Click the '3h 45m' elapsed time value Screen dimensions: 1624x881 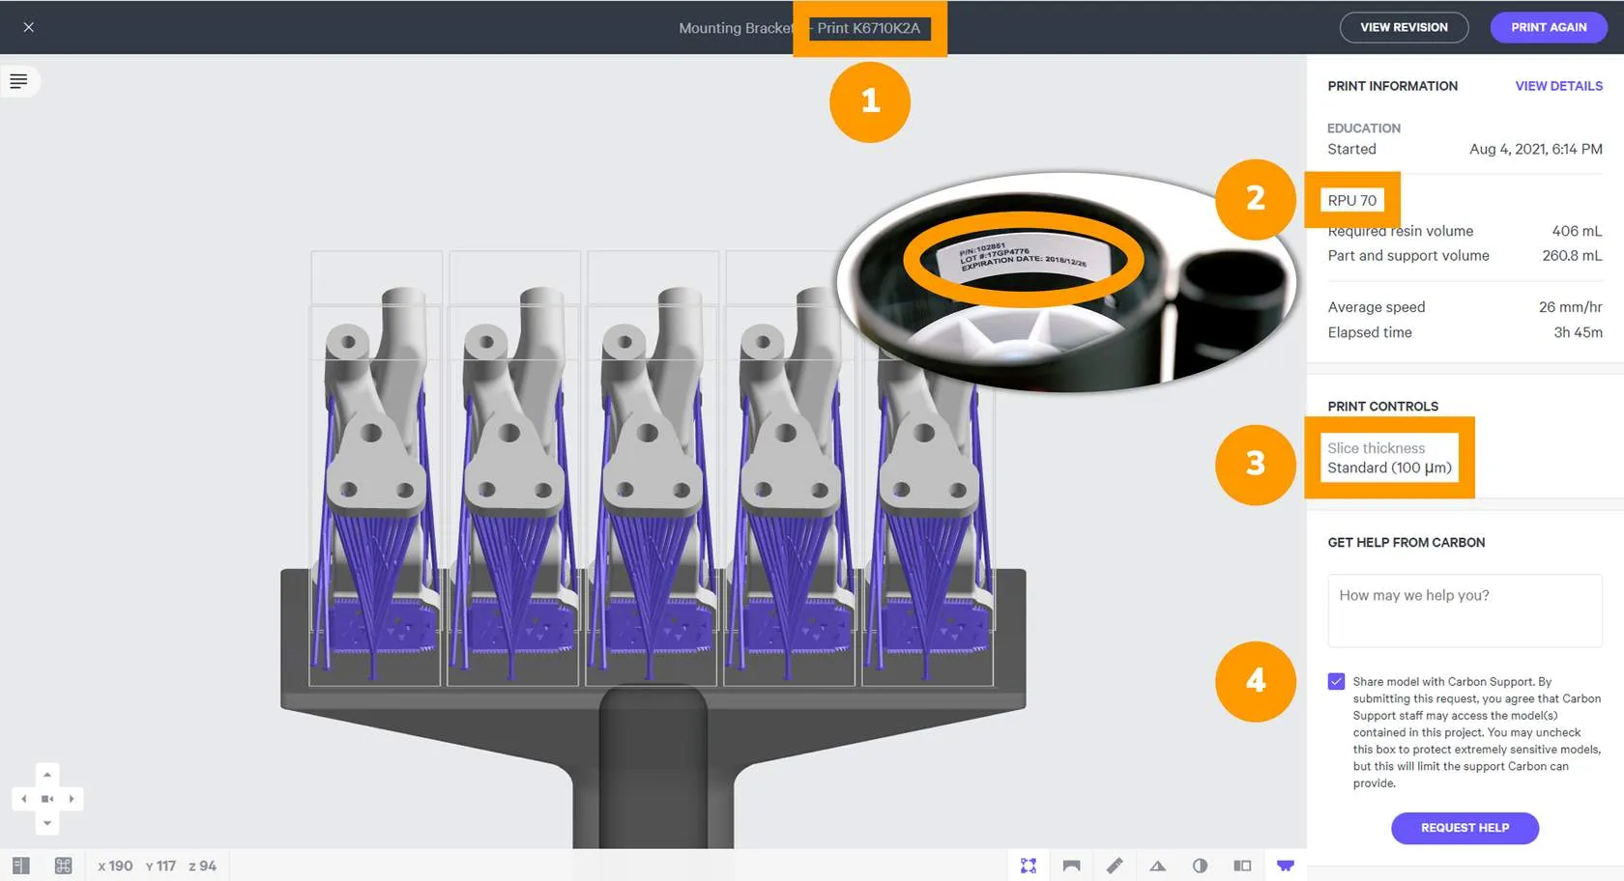[1578, 332]
